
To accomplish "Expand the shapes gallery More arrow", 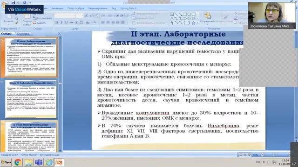I will [197, 23].
